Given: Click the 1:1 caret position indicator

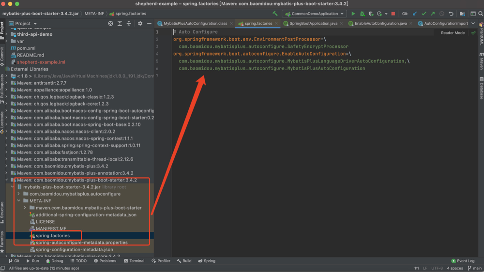Looking at the screenshot, I should (416, 268).
